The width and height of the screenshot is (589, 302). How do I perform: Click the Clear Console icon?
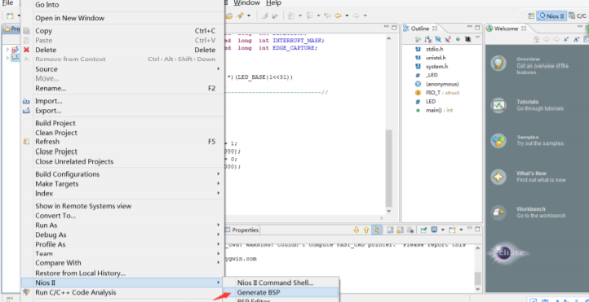pyautogui.click(x=390, y=230)
